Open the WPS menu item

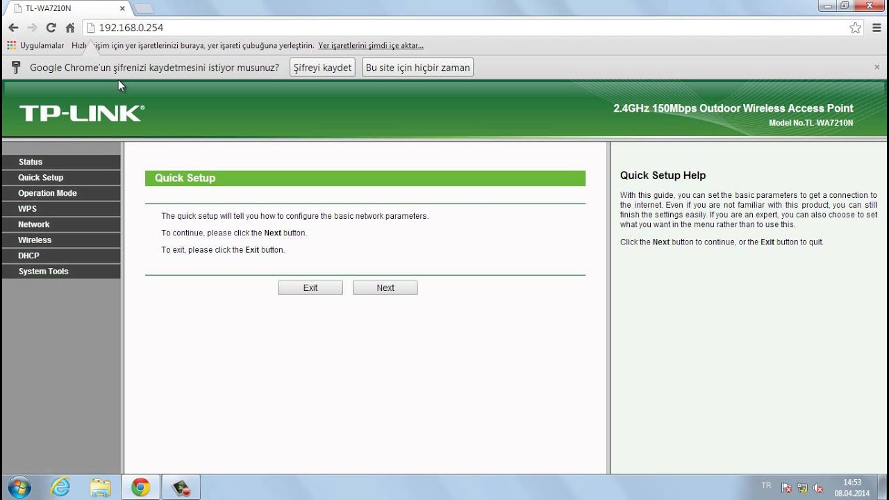[61, 209]
